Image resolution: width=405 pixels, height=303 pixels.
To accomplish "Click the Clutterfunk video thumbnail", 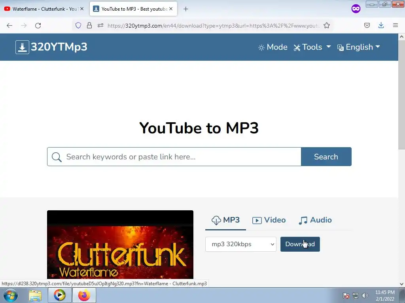I will [x=120, y=245].
